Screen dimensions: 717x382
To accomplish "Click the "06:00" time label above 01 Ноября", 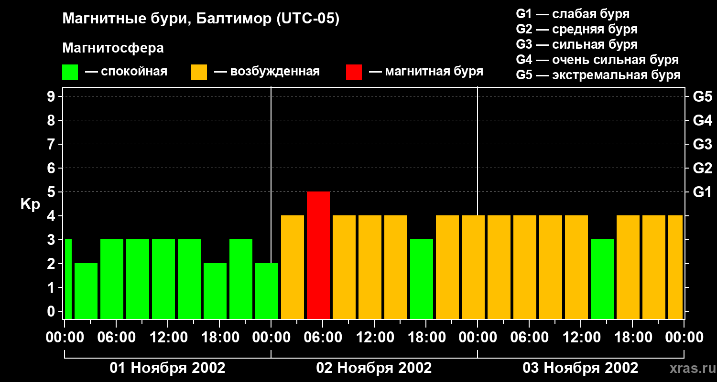I will click(x=116, y=338).
